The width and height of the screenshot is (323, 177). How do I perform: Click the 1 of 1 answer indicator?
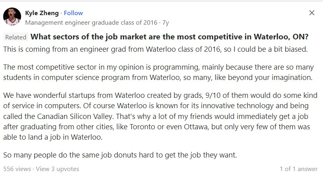point(299,169)
